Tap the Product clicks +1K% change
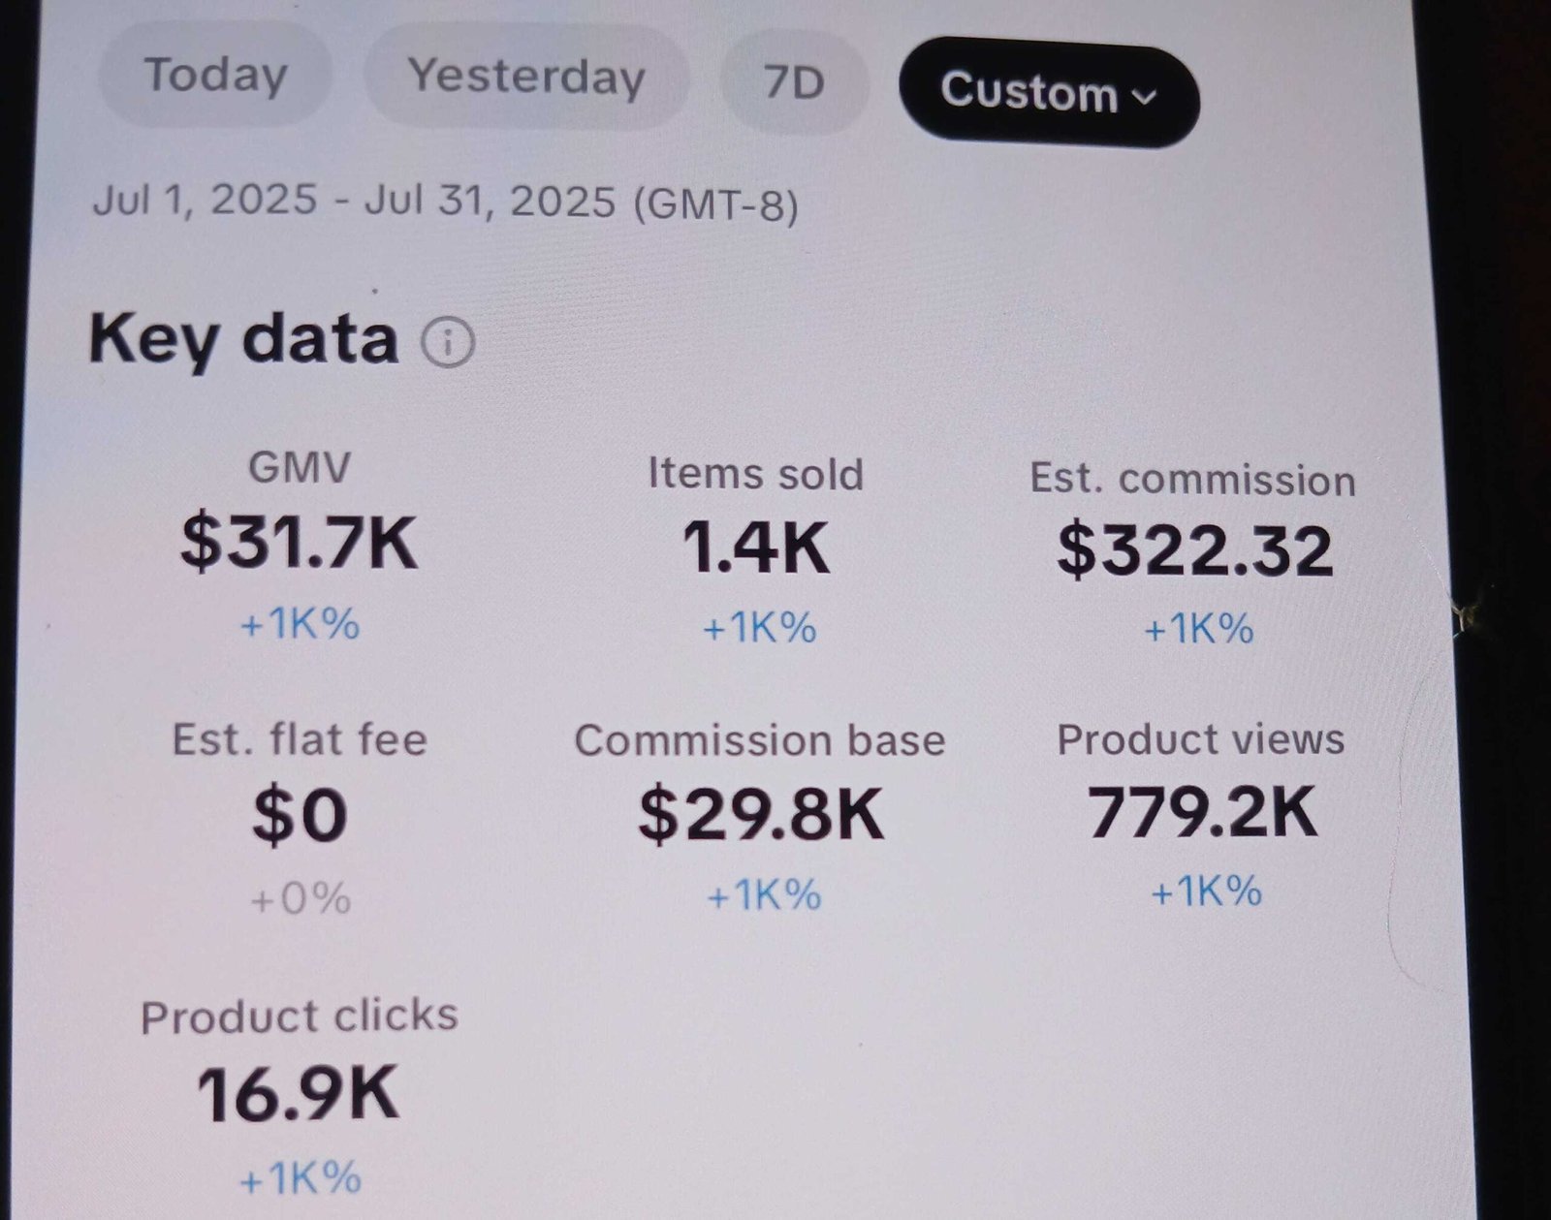1551x1220 pixels. coord(300,1178)
